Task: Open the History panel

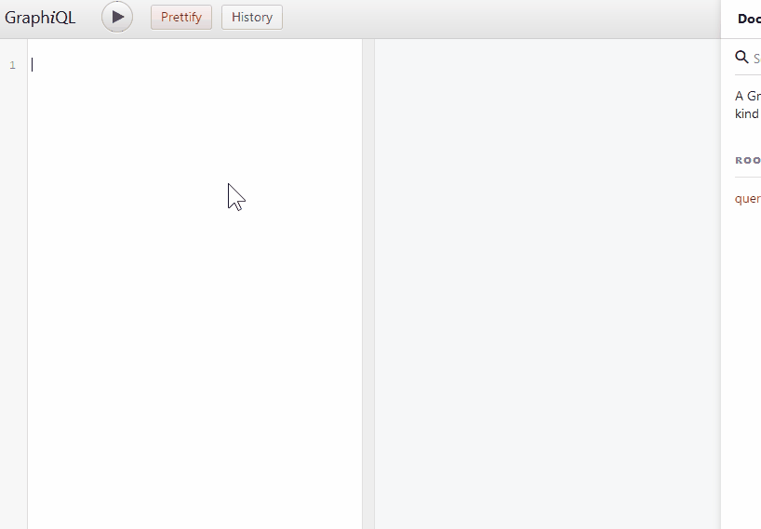Action: [x=252, y=17]
